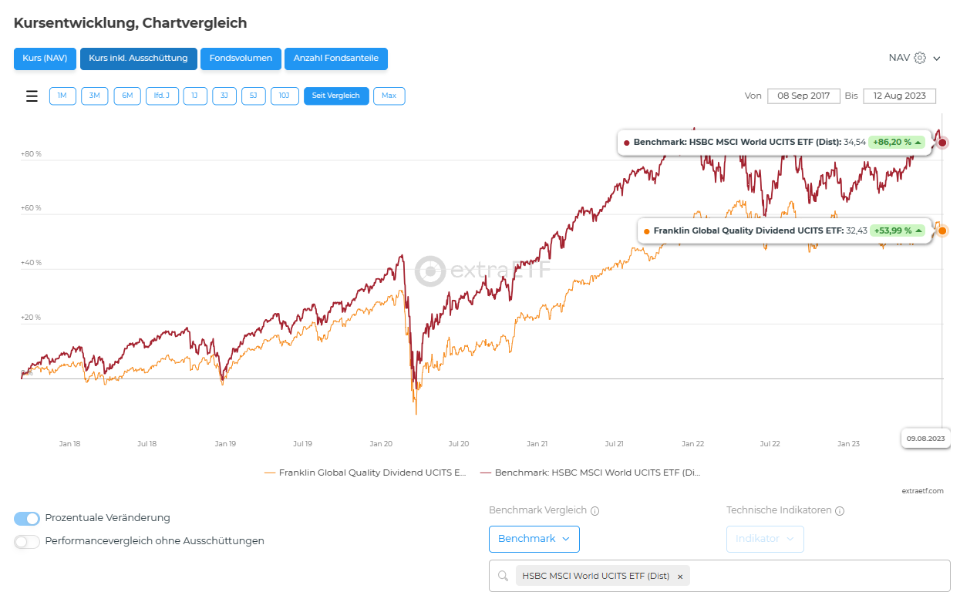This screenshot has height=592, width=960.
Task: Click info icon beside Technische Indikatoren
Action: 840,510
